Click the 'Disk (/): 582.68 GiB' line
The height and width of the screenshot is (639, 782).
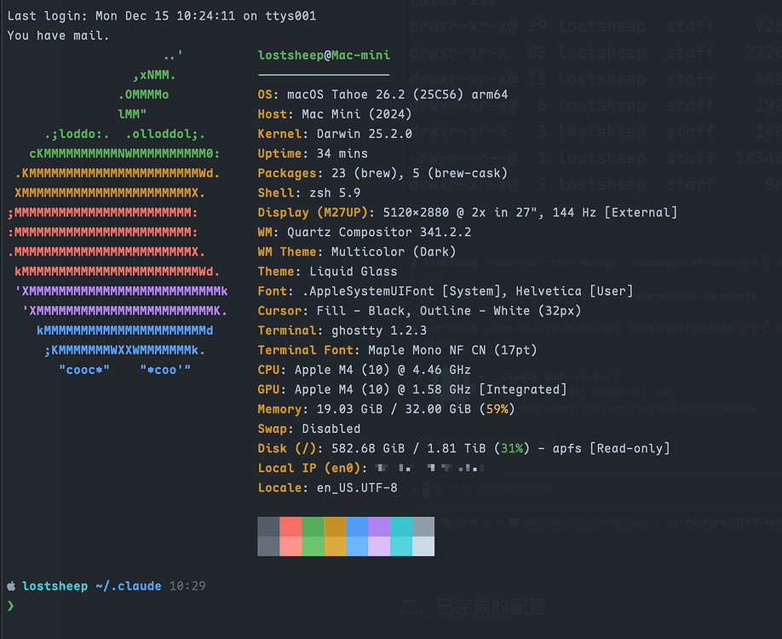point(463,448)
